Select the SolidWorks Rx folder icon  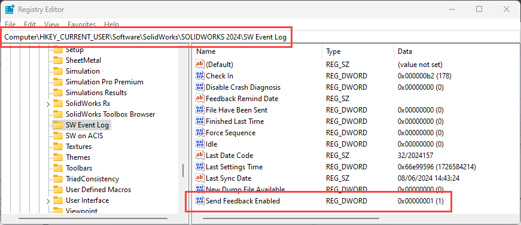point(58,104)
